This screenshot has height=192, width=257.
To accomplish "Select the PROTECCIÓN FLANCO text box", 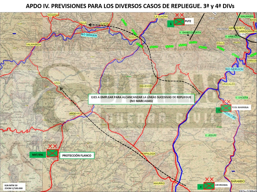I will tap(77, 155).
